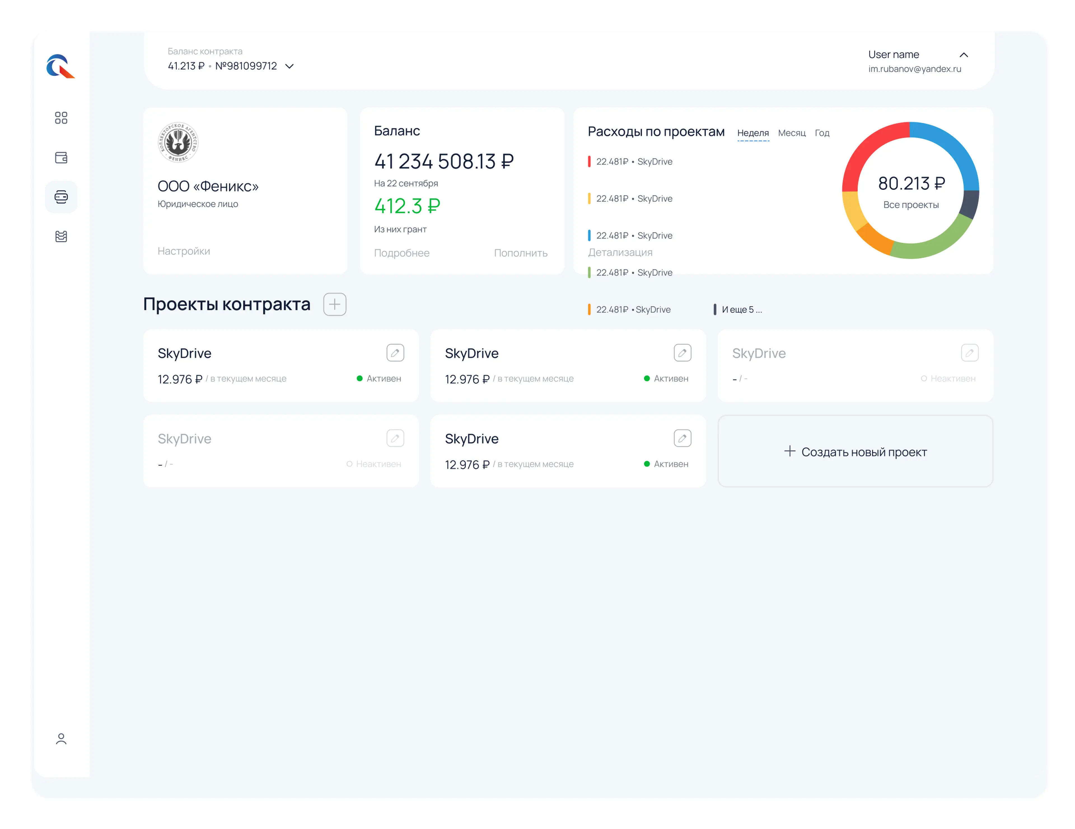Open the wallet icon in sidebar
1075x829 pixels.
pyautogui.click(x=61, y=157)
